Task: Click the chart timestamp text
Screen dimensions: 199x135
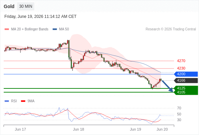Action: pyautogui.click(x=40, y=17)
